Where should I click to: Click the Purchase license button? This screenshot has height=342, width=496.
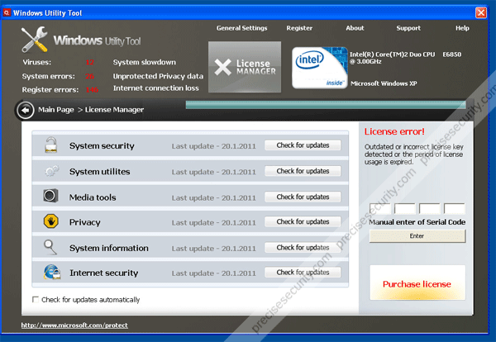tap(417, 283)
